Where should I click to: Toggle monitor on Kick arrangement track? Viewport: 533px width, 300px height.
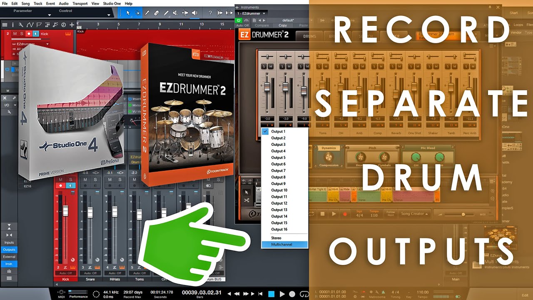[x=36, y=33]
